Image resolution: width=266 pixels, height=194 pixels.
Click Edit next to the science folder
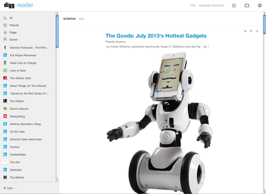click(81, 19)
